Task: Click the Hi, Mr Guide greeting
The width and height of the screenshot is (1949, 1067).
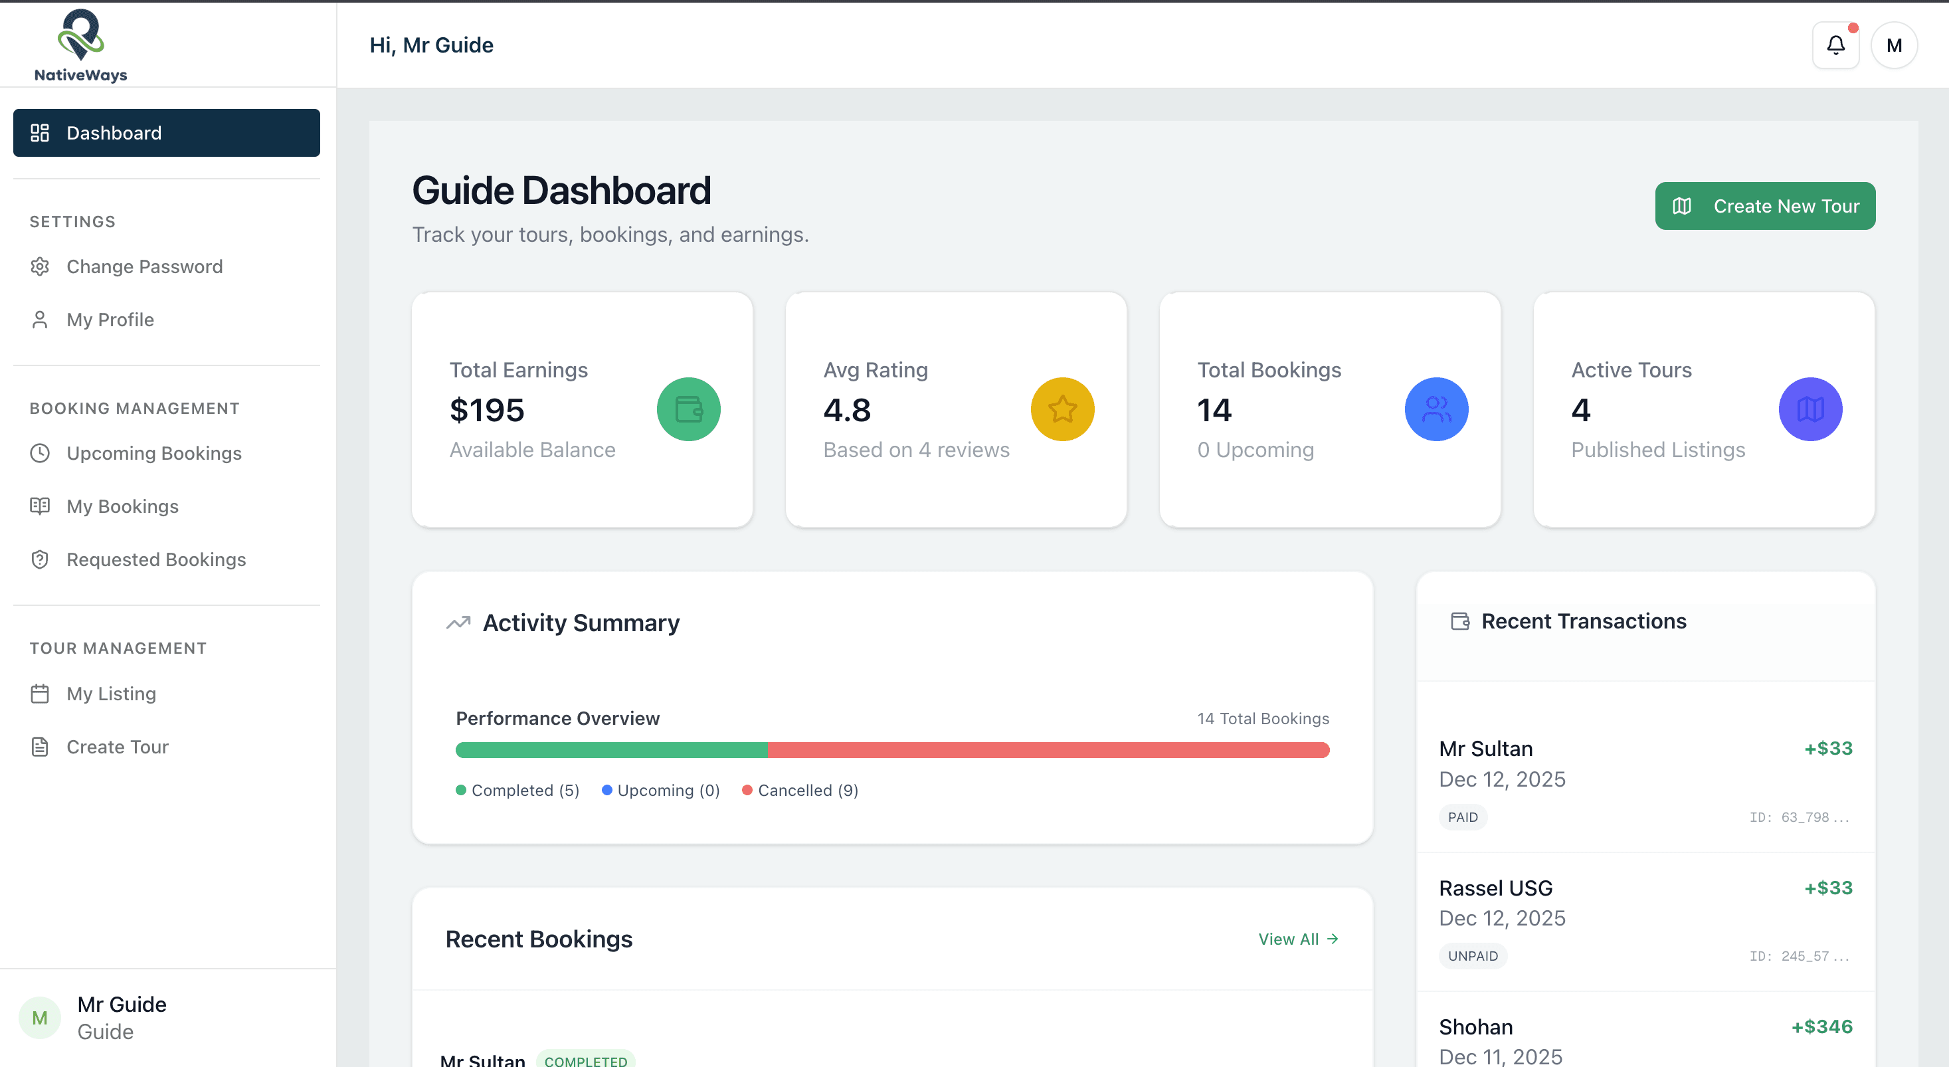Action: pyautogui.click(x=431, y=45)
